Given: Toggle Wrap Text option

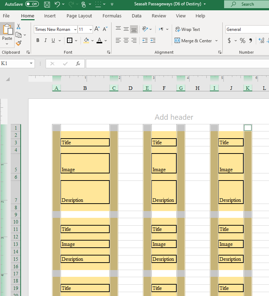Looking at the screenshot, I should tap(187, 29).
